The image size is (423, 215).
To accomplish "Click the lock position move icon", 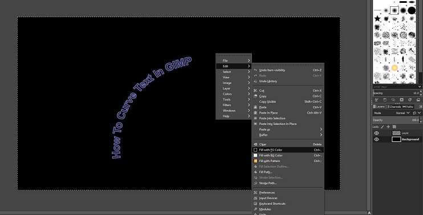I will (388, 127).
